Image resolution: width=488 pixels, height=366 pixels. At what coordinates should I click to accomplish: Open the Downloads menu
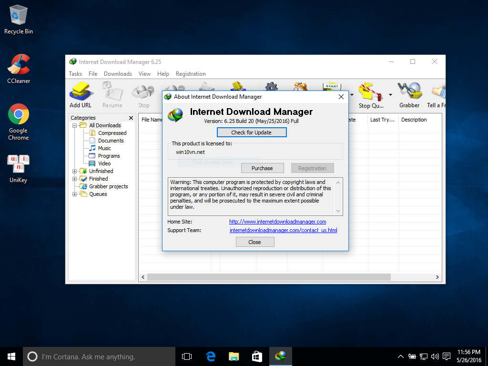click(x=118, y=74)
